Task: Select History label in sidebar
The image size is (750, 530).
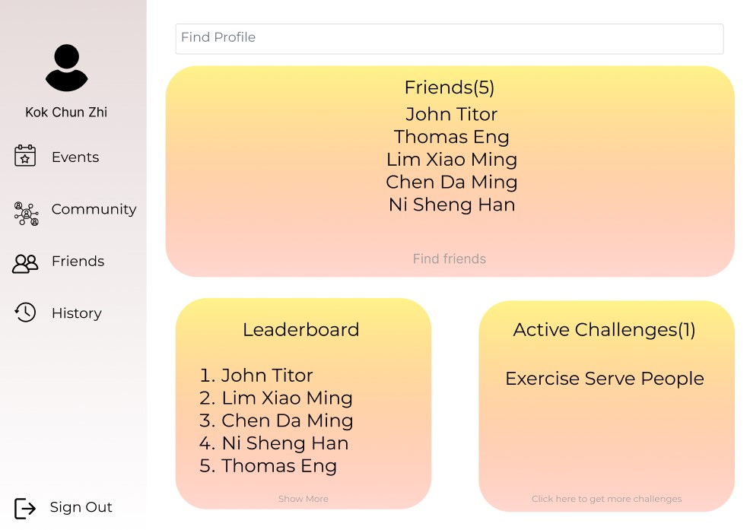Action: pos(77,313)
